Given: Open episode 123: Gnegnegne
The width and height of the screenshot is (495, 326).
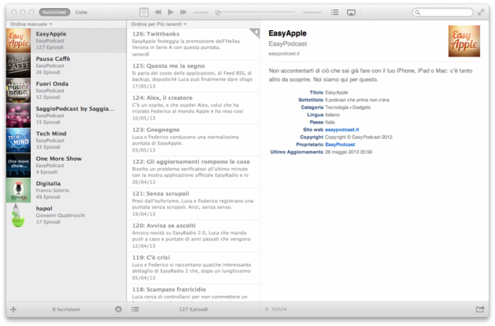Looking at the screenshot, I should click(x=193, y=140).
